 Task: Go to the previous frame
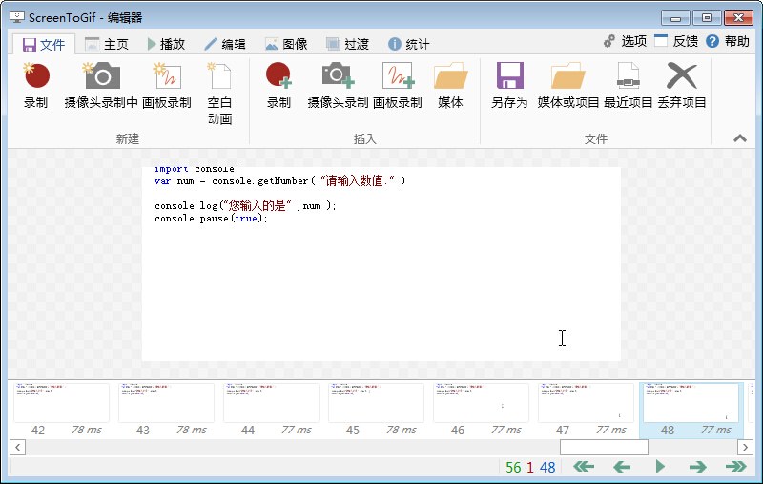click(622, 467)
